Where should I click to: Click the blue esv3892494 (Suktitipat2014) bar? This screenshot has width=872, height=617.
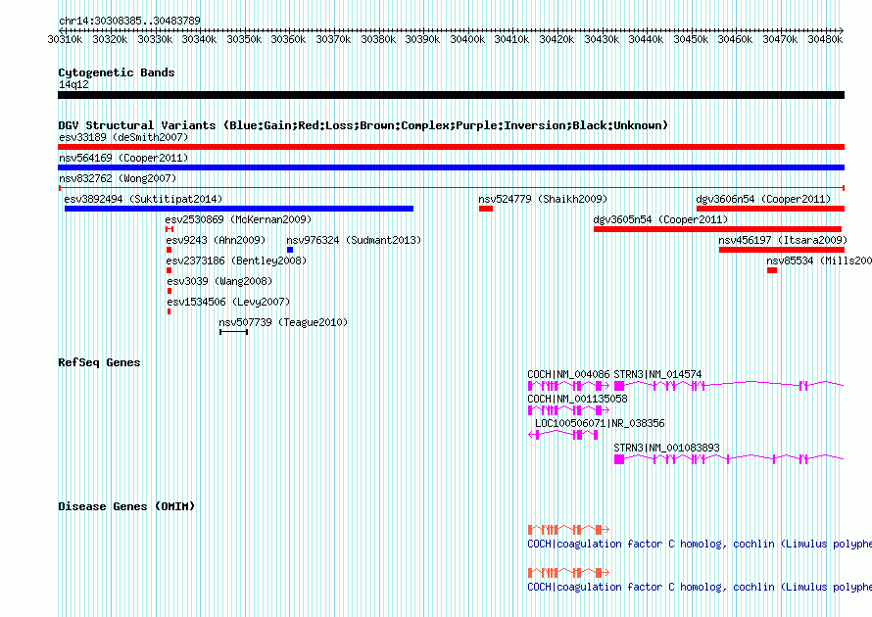point(239,209)
